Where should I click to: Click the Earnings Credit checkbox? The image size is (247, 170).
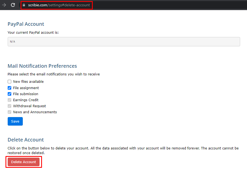coord(9,100)
